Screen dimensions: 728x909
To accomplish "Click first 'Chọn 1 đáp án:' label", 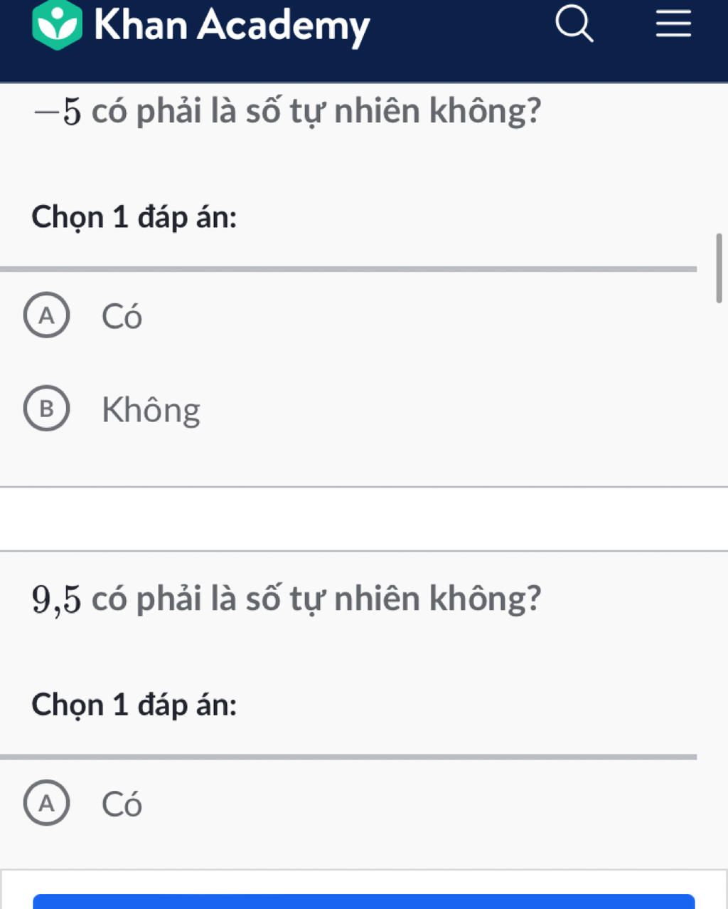I will pos(134,217).
